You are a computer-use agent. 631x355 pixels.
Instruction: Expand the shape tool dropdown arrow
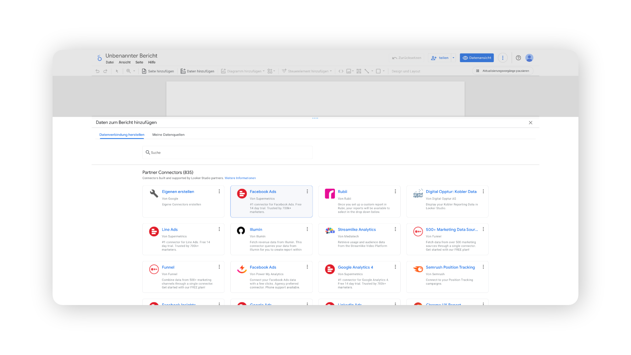pyautogui.click(x=384, y=71)
